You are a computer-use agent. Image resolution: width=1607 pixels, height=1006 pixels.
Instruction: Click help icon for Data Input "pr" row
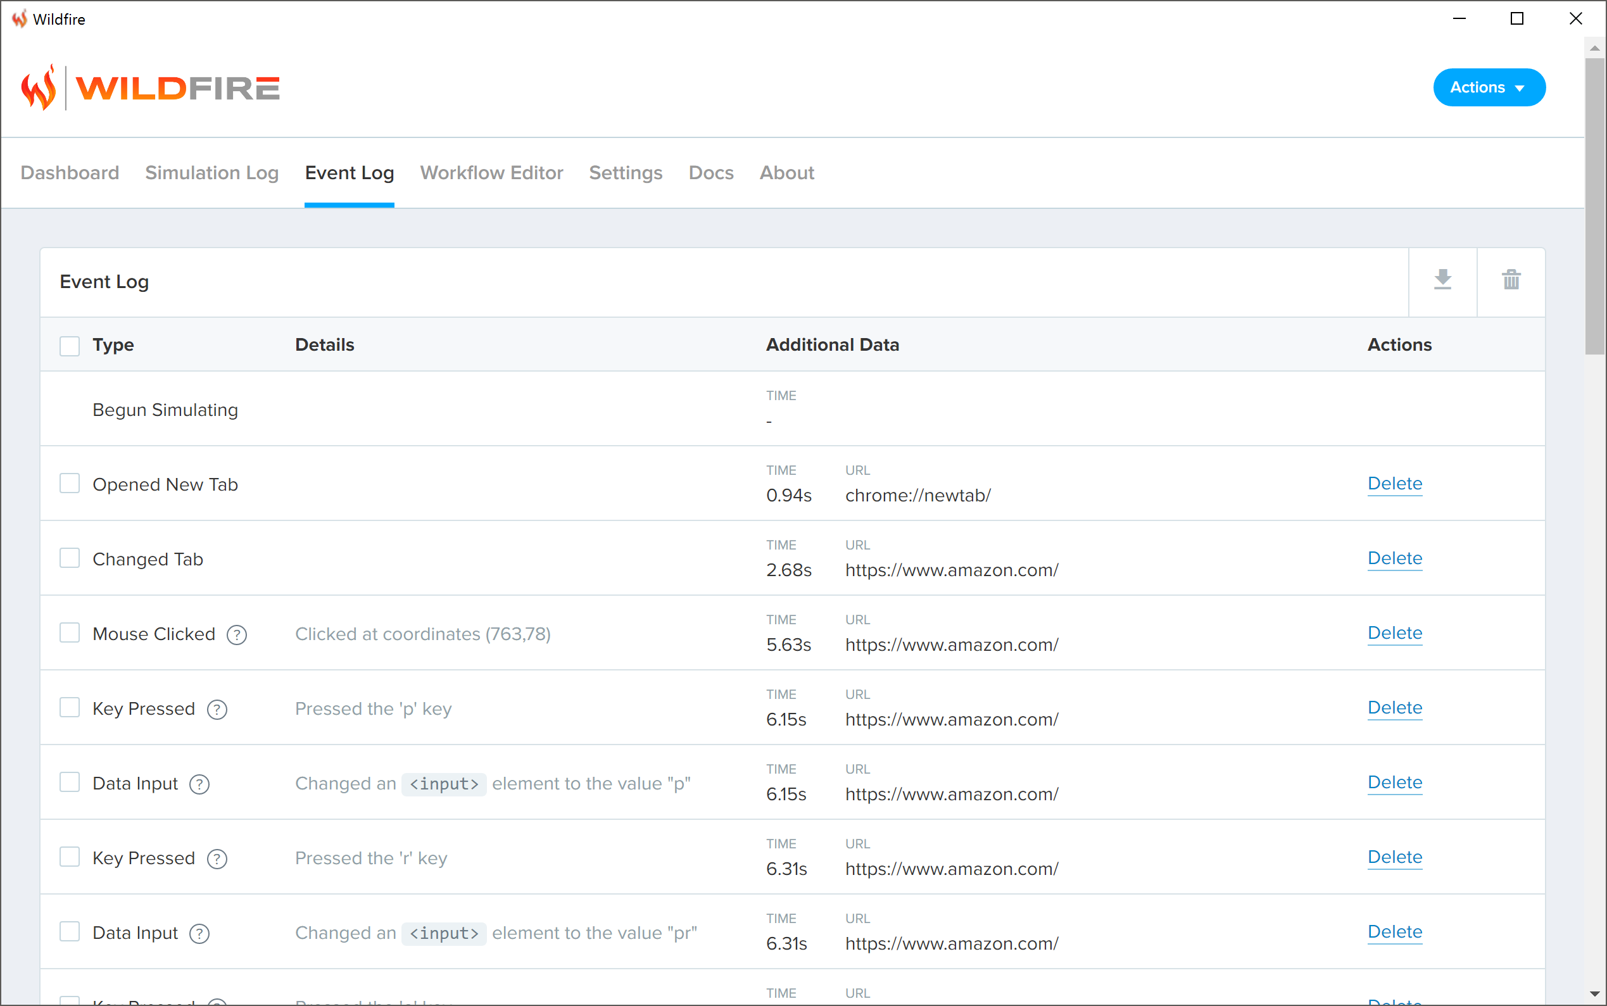pyautogui.click(x=199, y=933)
